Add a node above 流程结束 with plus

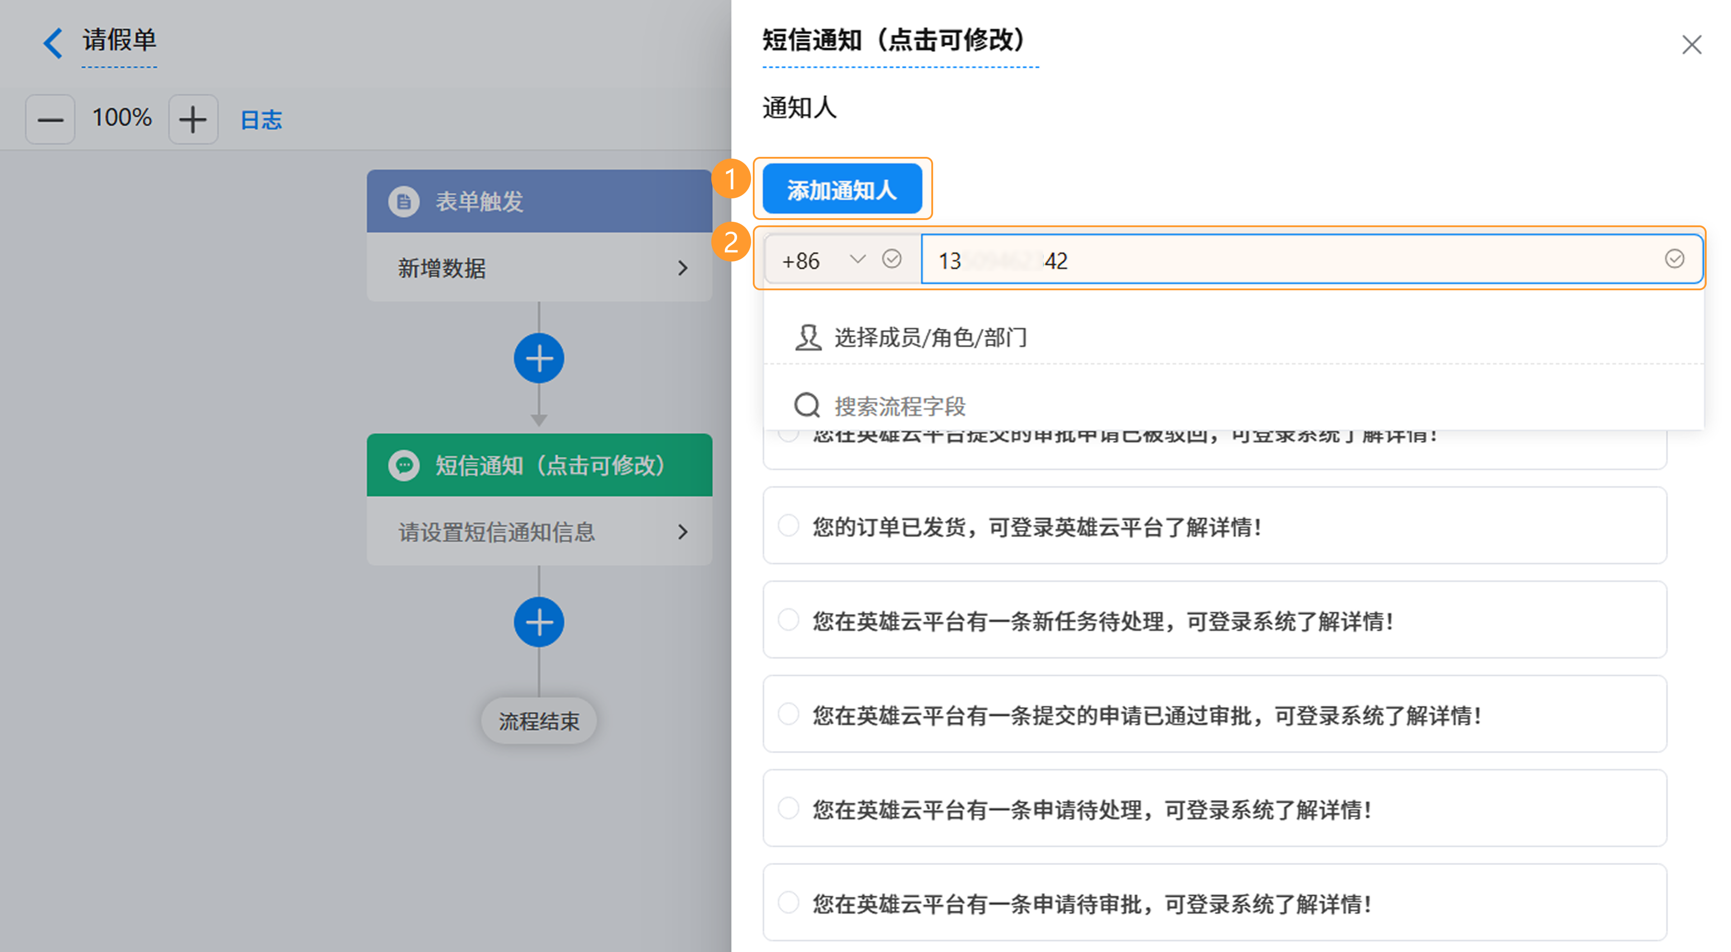[539, 622]
